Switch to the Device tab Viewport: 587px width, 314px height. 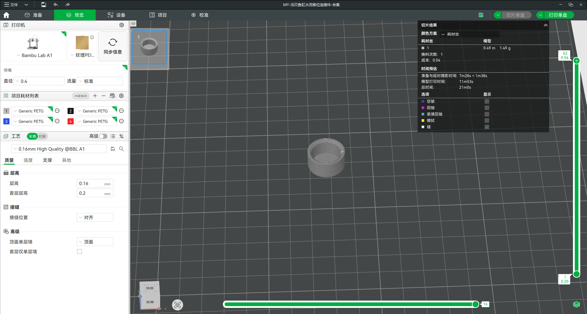116,15
